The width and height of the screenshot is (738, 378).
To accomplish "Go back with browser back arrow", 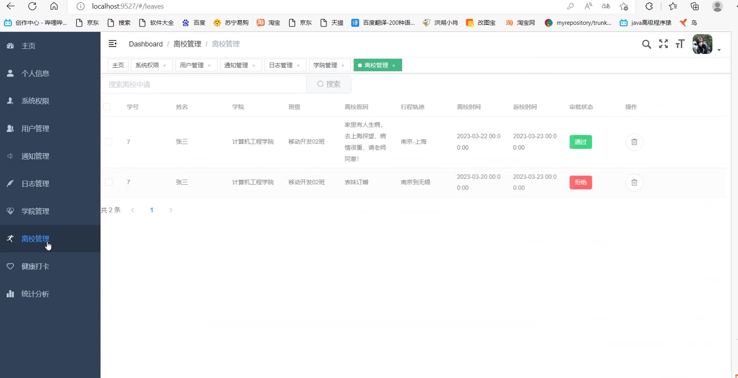I will click(11, 6).
